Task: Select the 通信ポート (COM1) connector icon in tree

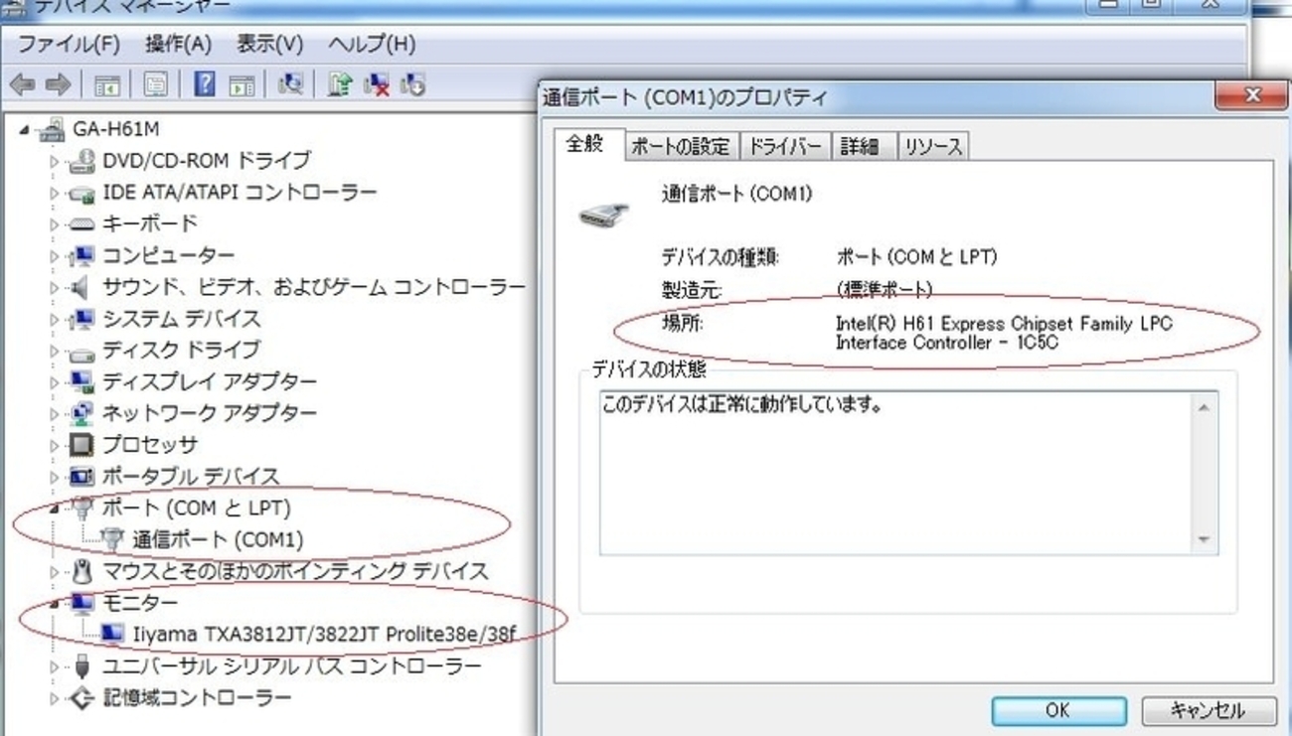Action: [x=113, y=540]
